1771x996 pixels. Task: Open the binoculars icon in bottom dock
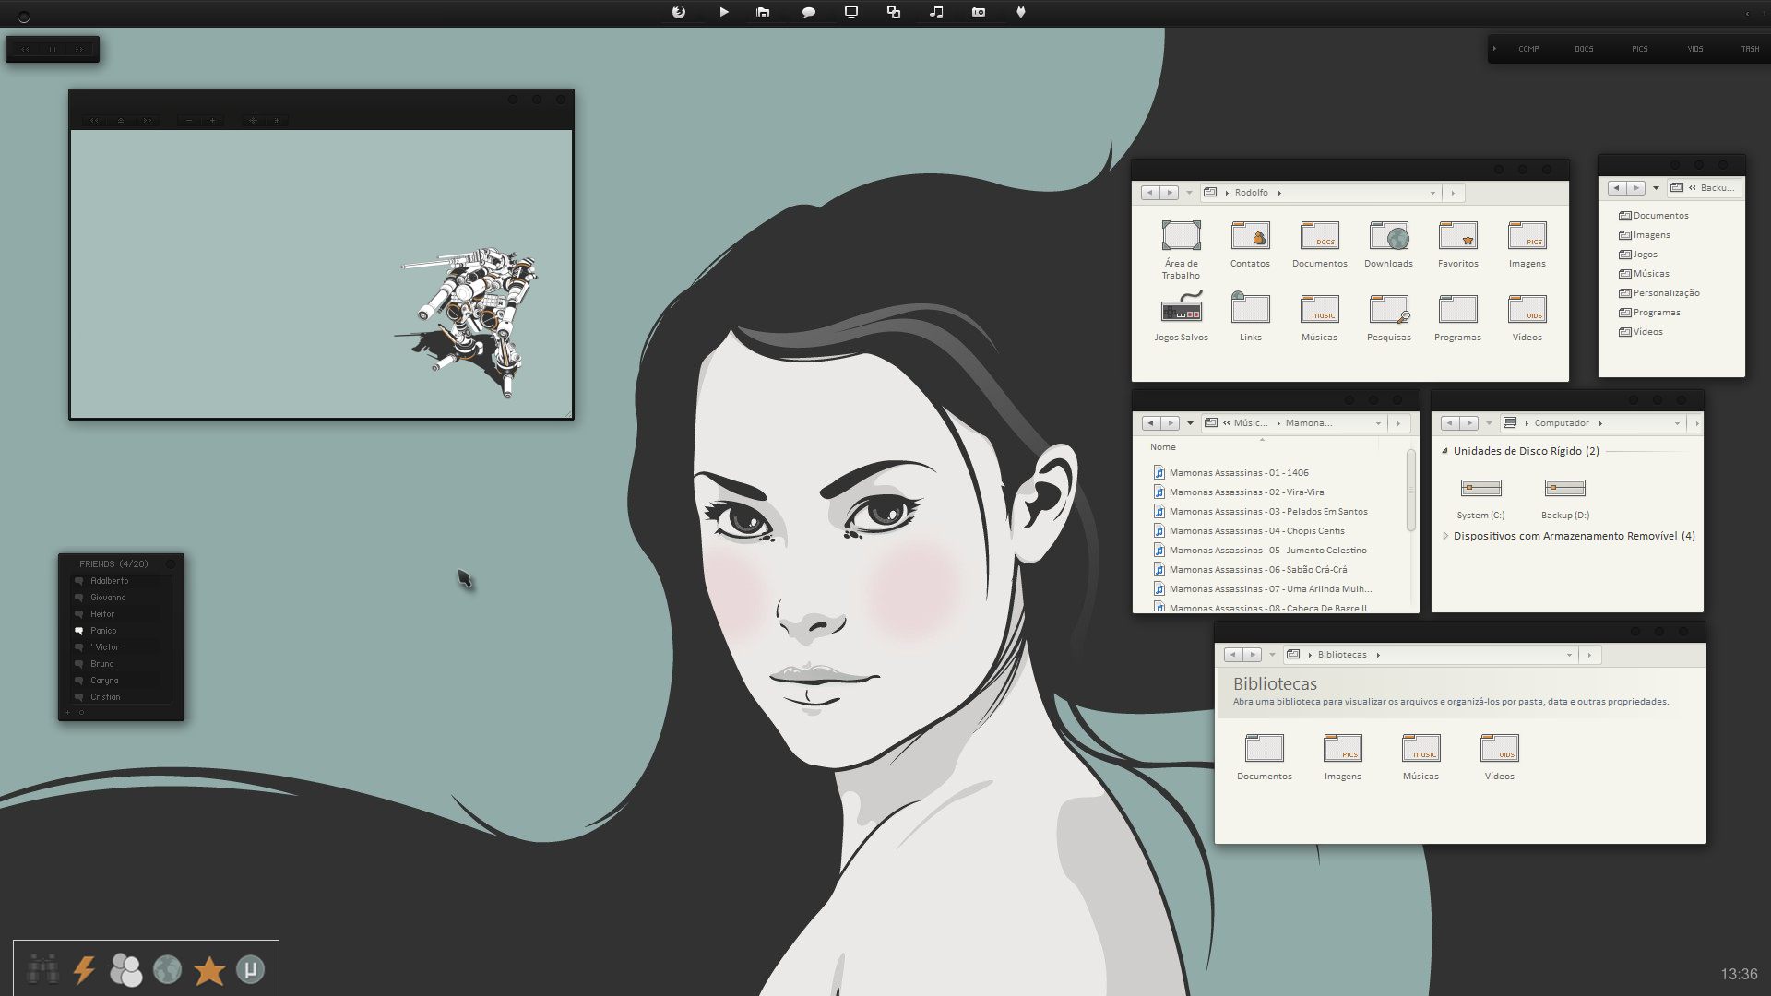point(42,969)
